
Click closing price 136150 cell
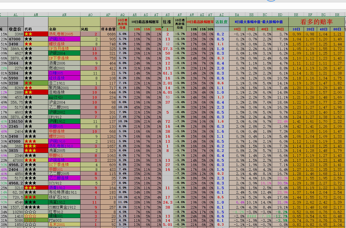[x=16, y=122]
